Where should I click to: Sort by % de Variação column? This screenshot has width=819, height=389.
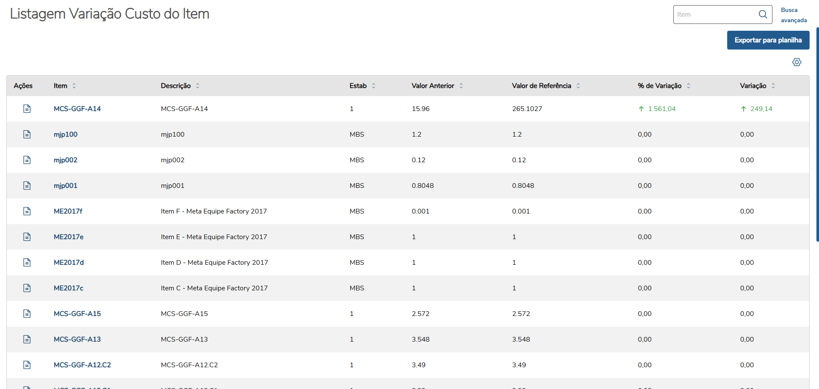(688, 86)
